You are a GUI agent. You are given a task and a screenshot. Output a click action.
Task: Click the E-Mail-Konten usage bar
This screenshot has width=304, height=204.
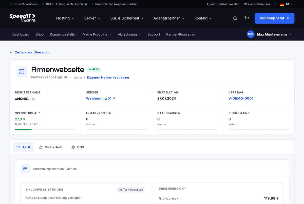(116, 130)
